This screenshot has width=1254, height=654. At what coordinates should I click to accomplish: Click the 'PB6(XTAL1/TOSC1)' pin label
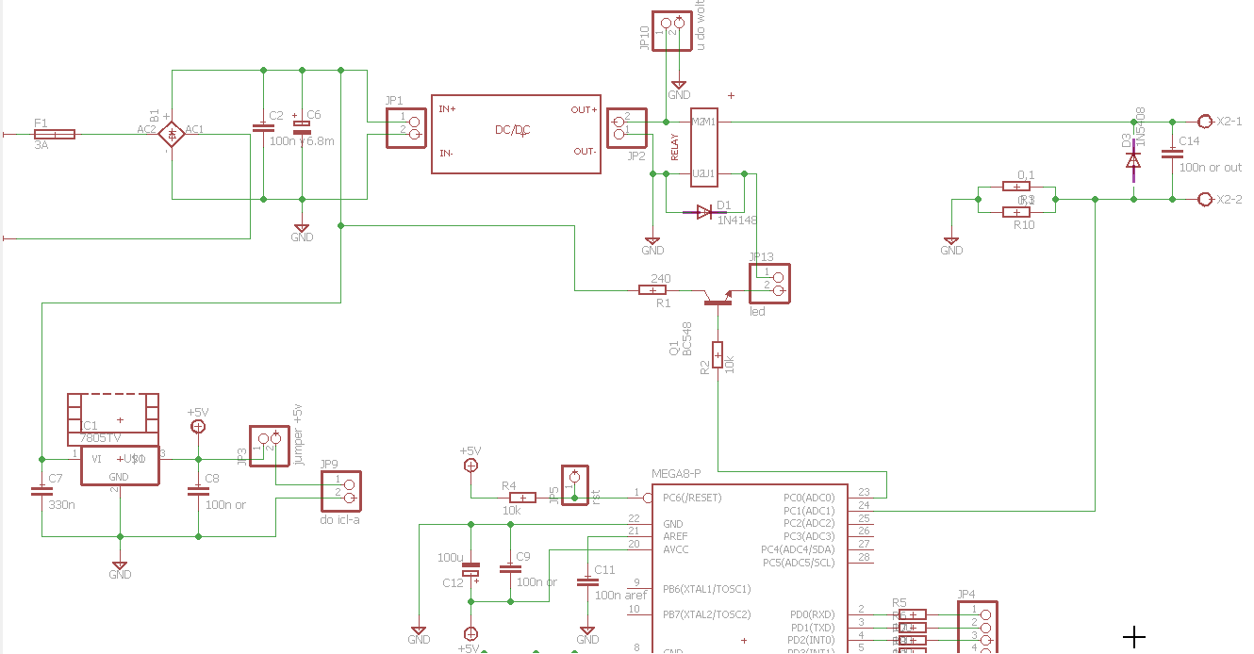coord(706,589)
